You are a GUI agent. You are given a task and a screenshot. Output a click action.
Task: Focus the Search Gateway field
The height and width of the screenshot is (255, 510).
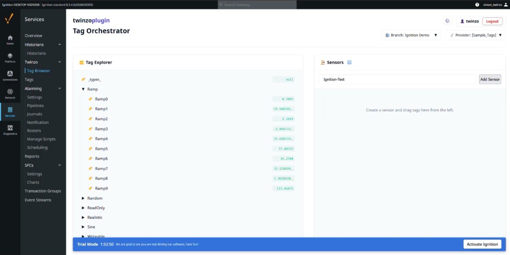[x=257, y=4]
